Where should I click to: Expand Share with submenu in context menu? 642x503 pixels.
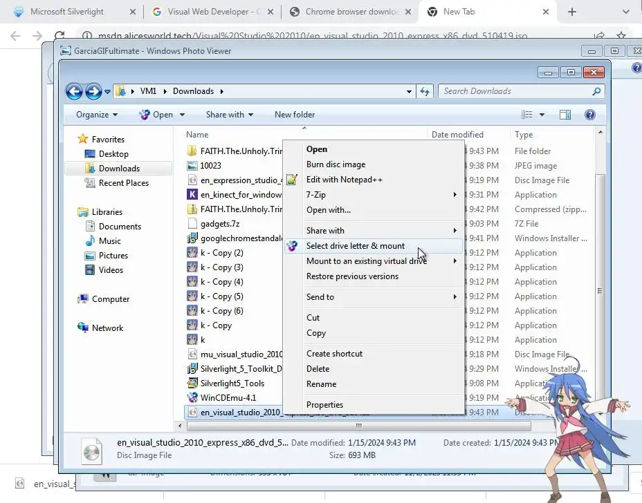pyautogui.click(x=374, y=231)
